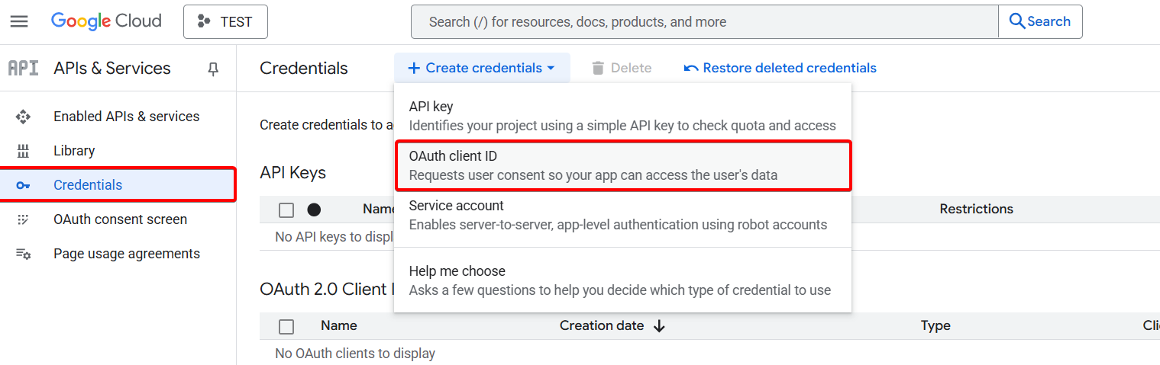The image size is (1160, 365).
Task: Click the Restrictions column header
Action: click(x=976, y=209)
